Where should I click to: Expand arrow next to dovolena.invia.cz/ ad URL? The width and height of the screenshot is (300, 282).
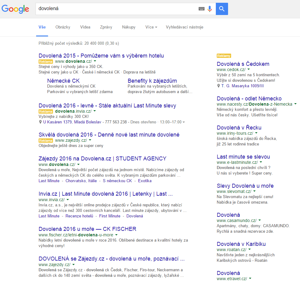[x=95, y=111]
